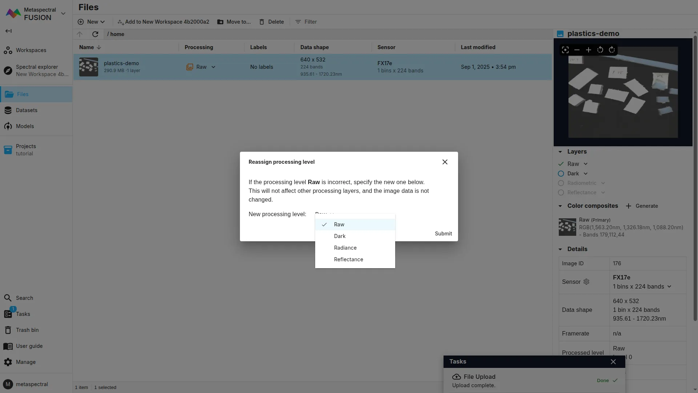Collapse the Layers section
The width and height of the screenshot is (698, 393).
(x=560, y=152)
